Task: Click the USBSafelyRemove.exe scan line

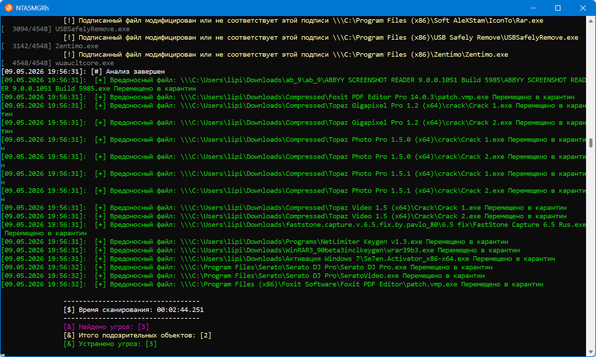Action: (x=66, y=29)
